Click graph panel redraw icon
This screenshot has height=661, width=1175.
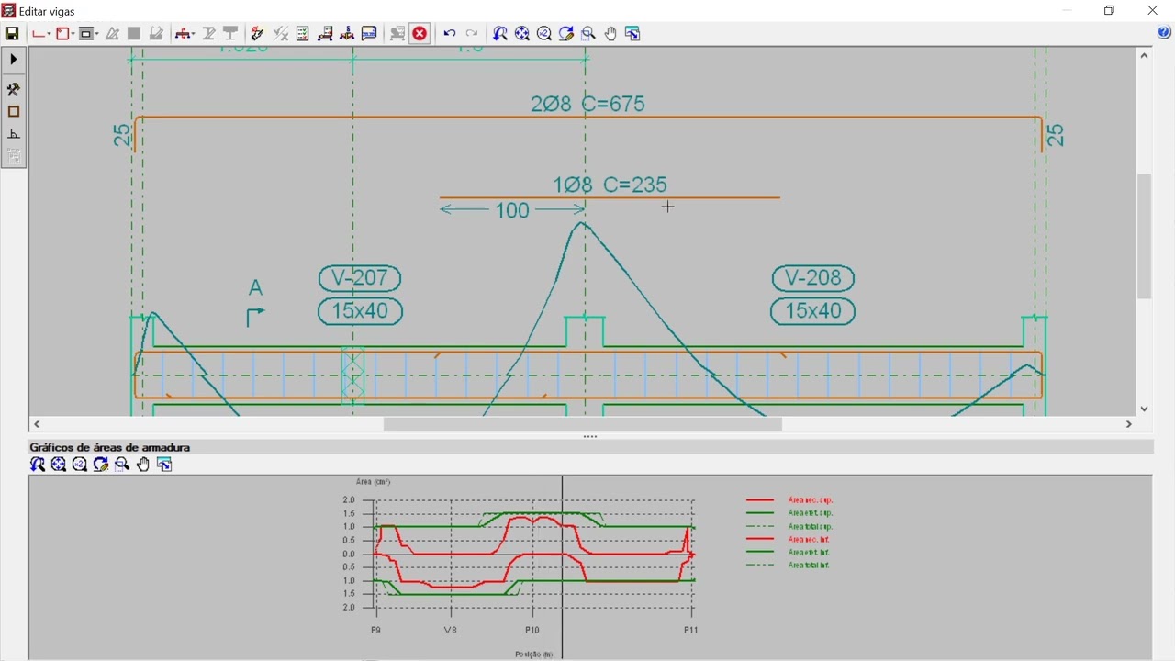coord(101,465)
